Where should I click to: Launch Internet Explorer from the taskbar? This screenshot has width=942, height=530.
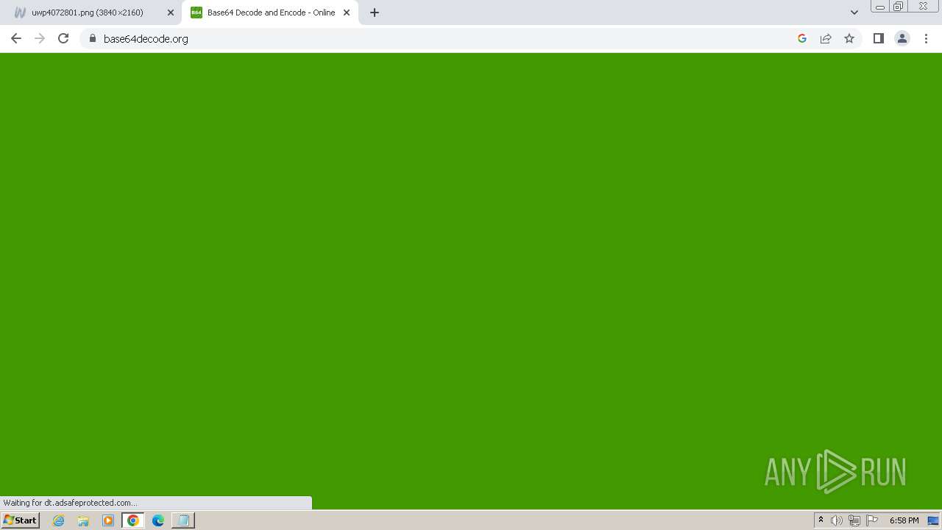[59, 520]
